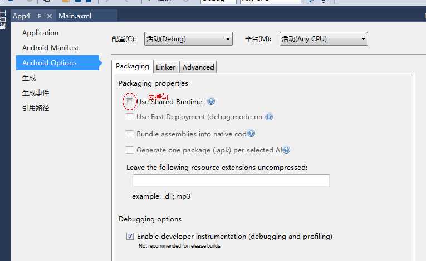Go to the 生成事件 page
Image resolution: width=426 pixels, height=261 pixels.
coord(36,93)
